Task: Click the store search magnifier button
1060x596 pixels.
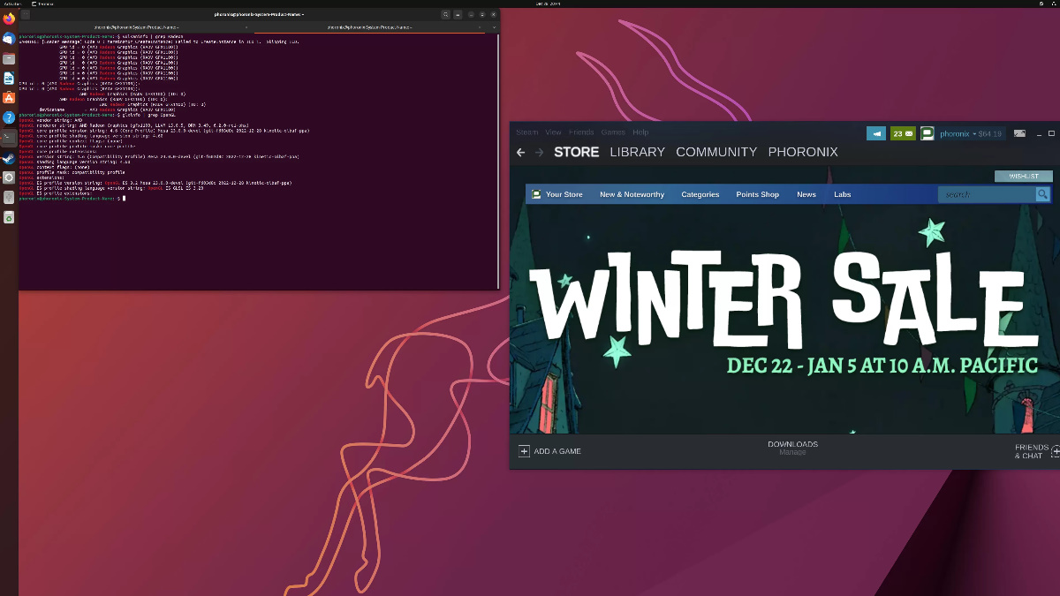Action: click(x=1043, y=194)
